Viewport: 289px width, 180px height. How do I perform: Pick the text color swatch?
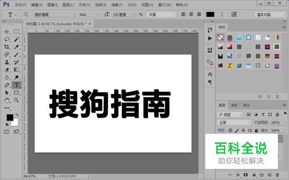[210, 14]
